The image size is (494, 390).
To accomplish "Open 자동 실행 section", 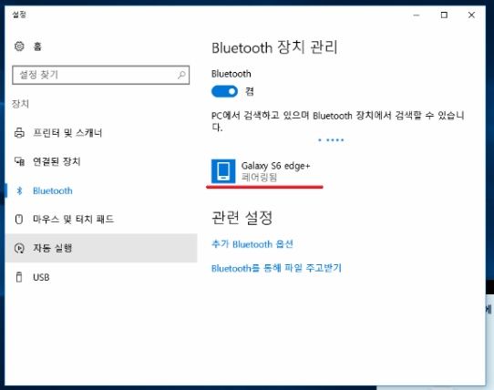I will pyautogui.click(x=101, y=248).
